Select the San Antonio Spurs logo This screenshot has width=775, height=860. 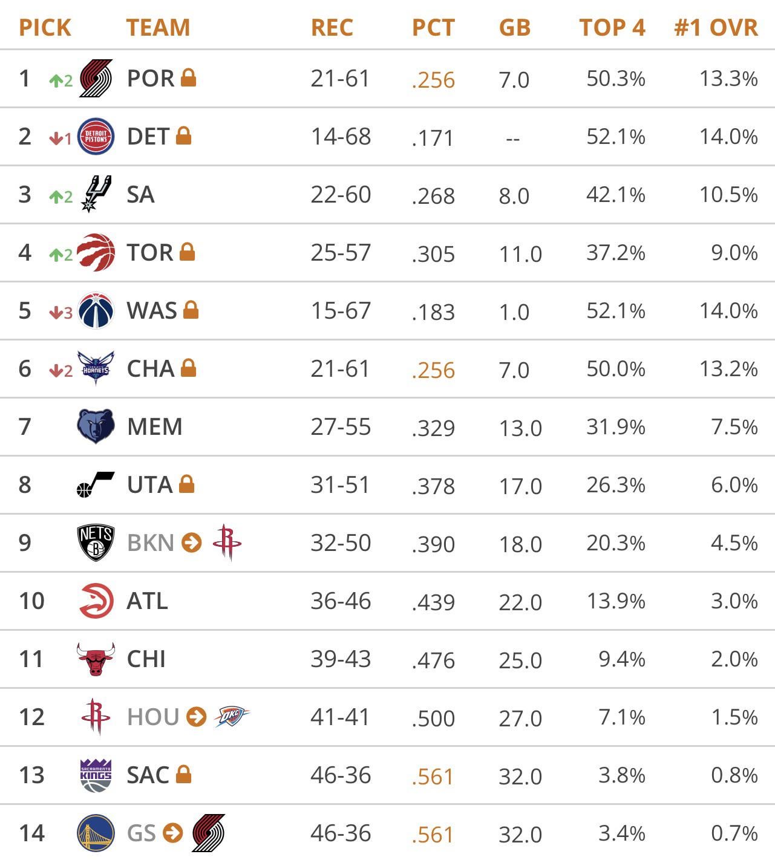(96, 194)
